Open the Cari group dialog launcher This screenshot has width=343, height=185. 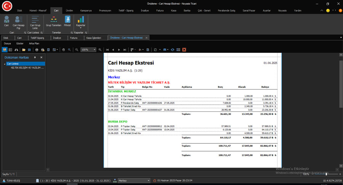[x=25, y=33]
